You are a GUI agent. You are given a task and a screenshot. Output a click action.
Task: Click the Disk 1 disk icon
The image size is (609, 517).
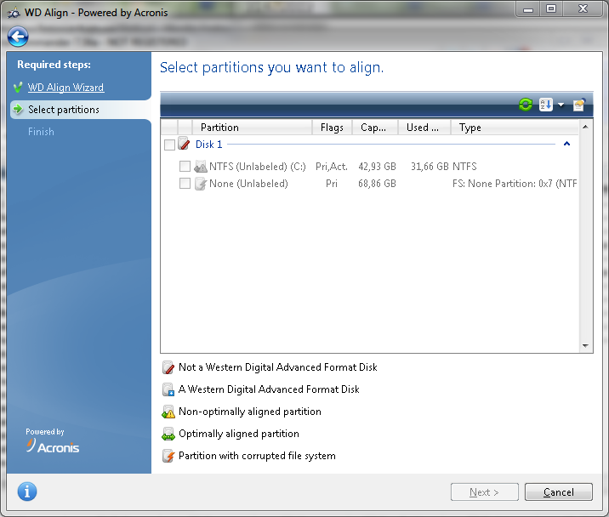click(x=184, y=144)
